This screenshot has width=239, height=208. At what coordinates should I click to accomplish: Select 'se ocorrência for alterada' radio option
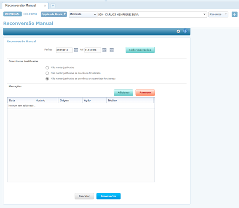point(47,73)
